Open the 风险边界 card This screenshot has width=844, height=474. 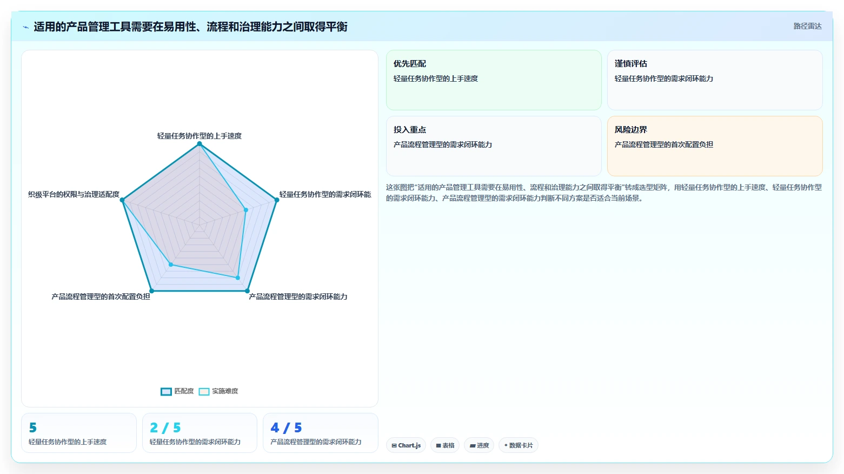(715, 146)
